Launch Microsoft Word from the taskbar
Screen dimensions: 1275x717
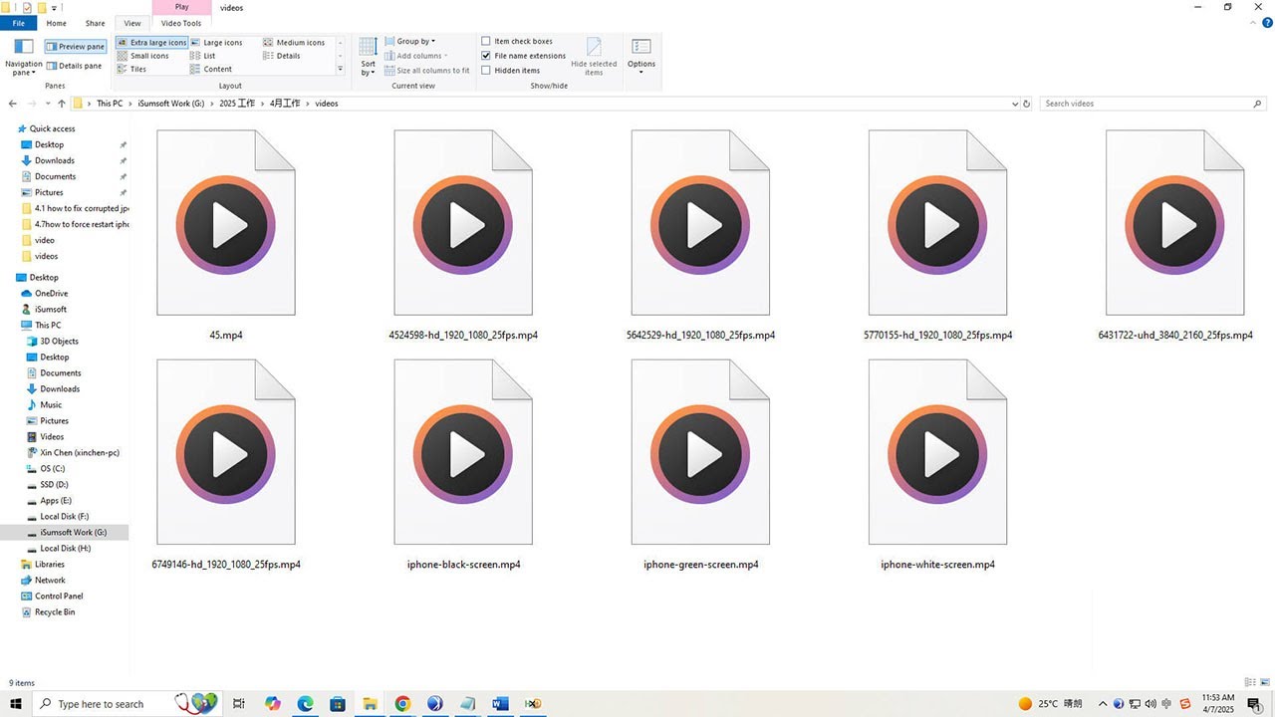(x=500, y=704)
